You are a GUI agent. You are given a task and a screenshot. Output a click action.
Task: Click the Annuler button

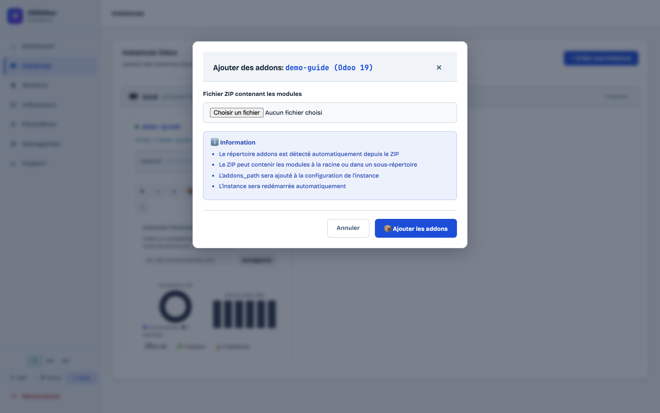pos(348,228)
